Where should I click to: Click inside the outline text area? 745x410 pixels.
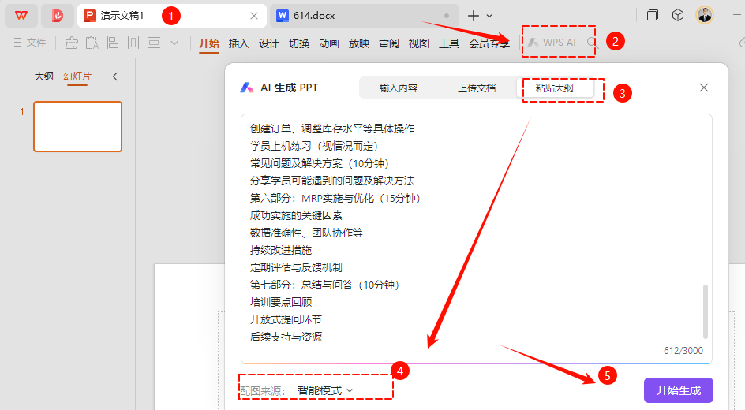coord(476,239)
